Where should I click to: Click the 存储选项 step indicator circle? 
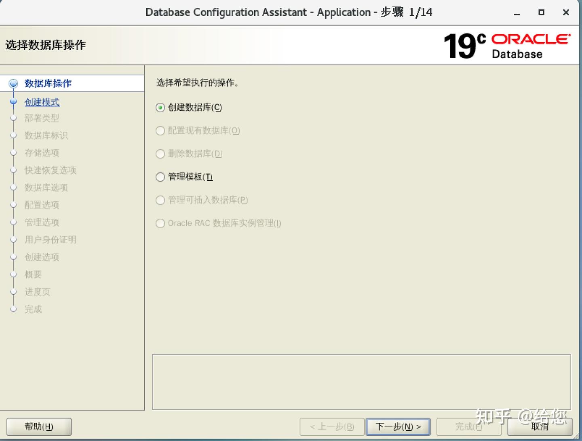click(13, 153)
